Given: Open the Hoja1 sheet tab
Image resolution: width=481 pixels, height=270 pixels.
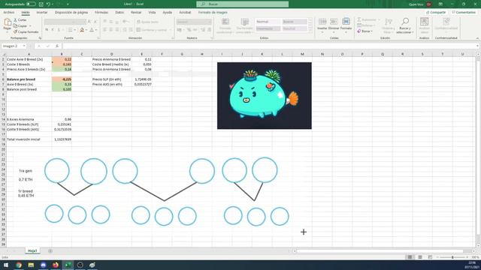Looking at the screenshot, I should 32,250.
